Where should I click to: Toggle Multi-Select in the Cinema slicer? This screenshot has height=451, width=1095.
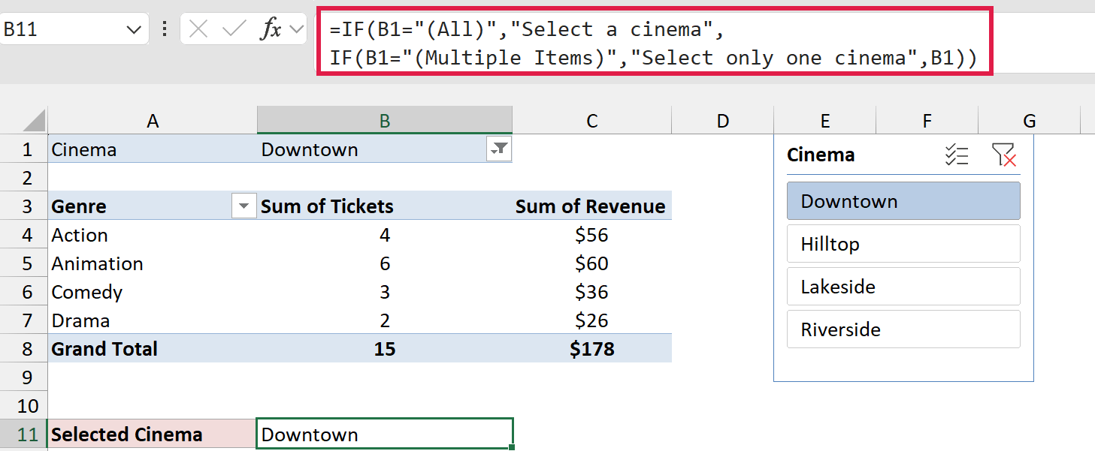point(957,155)
